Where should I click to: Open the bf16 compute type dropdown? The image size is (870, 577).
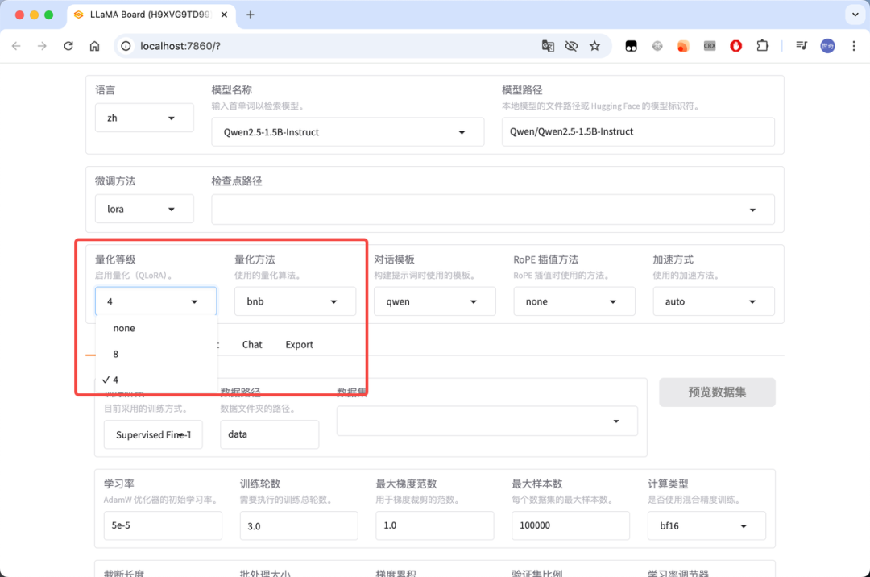tap(707, 525)
